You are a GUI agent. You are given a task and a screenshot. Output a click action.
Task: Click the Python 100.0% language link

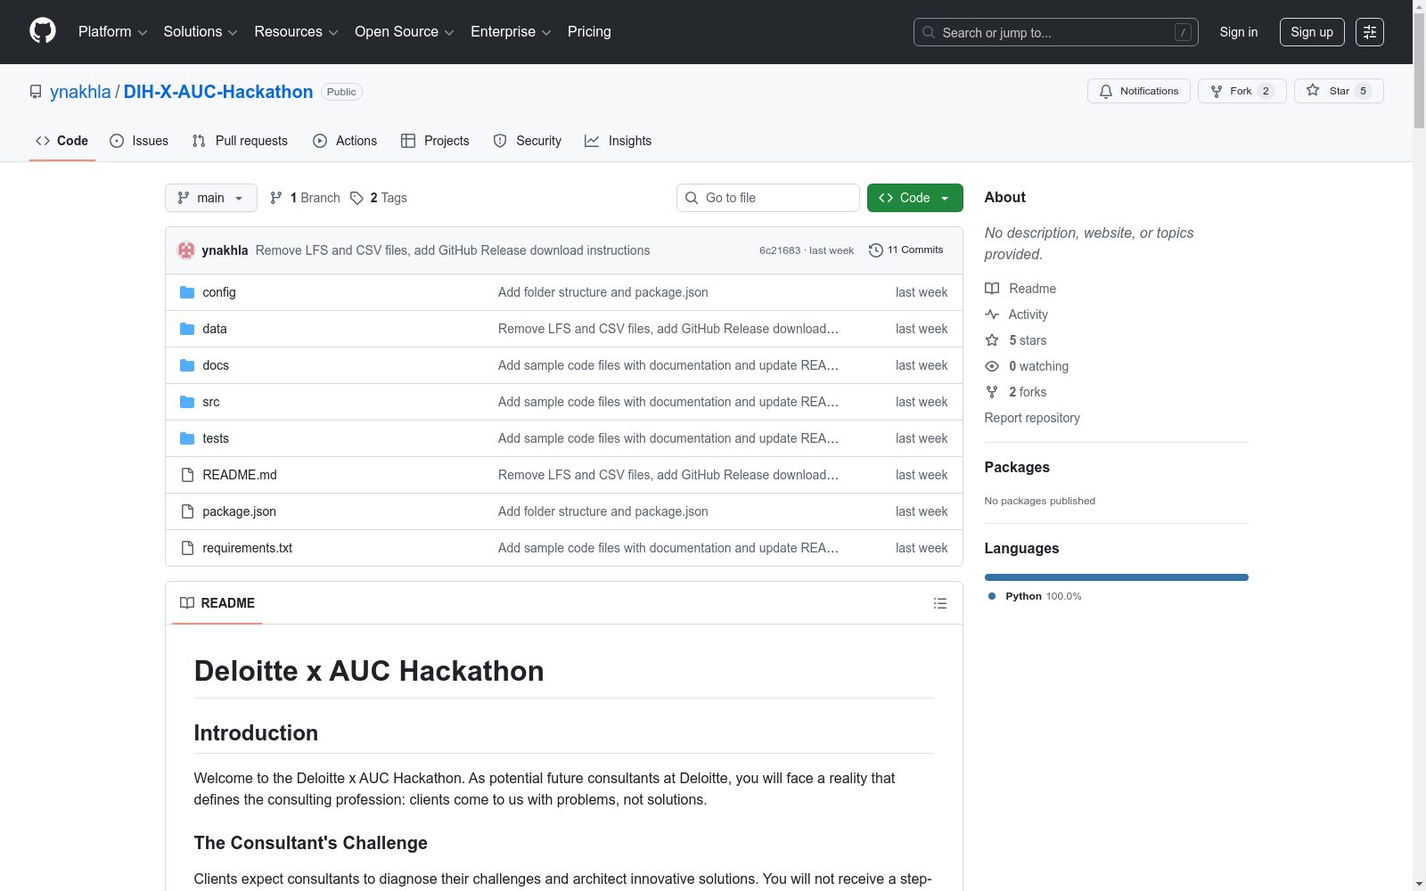(x=1035, y=596)
